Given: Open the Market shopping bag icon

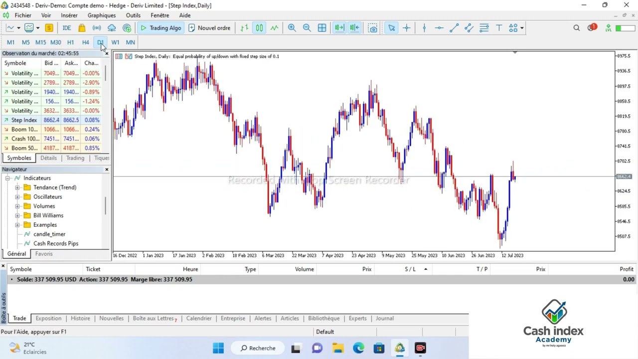Looking at the screenshot, I should pyautogui.click(x=82, y=28).
